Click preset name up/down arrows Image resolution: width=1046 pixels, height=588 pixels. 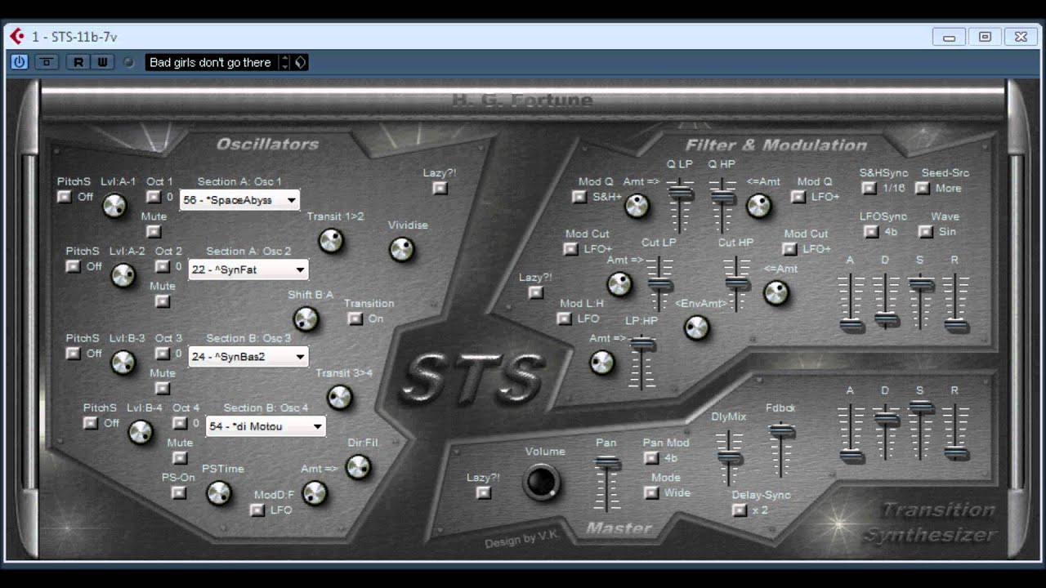[x=284, y=62]
